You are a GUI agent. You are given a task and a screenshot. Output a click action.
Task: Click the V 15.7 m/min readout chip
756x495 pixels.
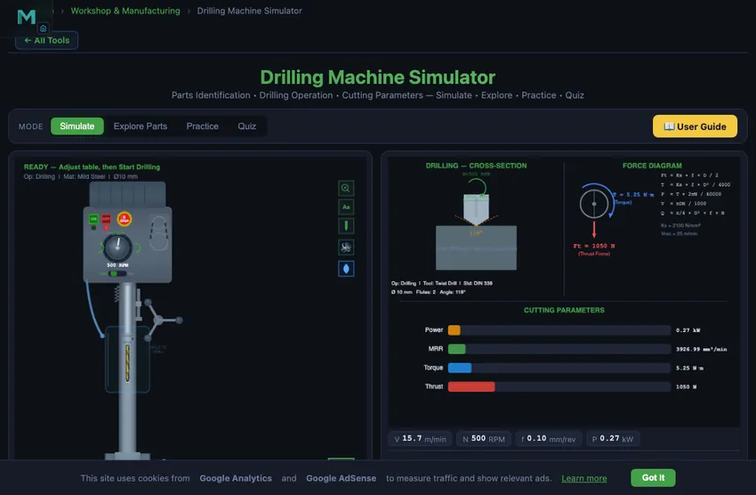[x=420, y=439]
